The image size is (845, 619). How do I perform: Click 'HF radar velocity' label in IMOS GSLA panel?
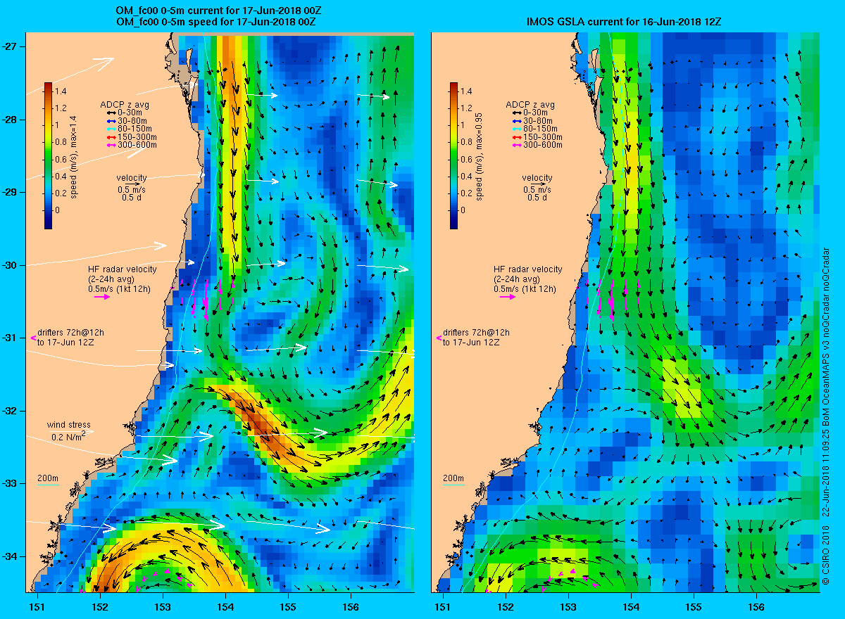pyautogui.click(x=528, y=269)
